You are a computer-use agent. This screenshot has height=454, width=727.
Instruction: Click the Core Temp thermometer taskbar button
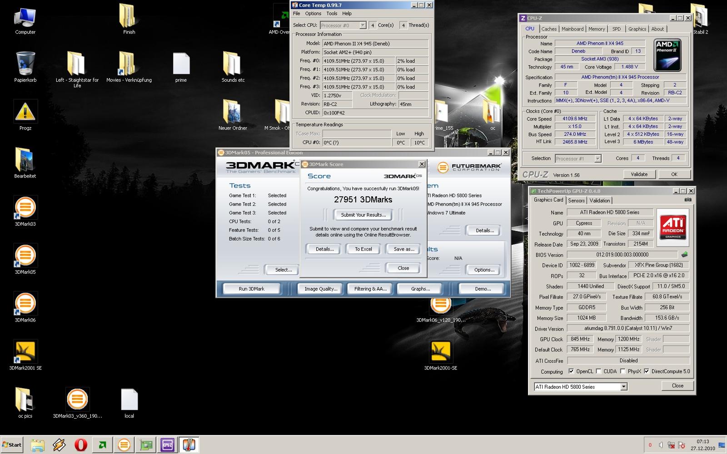pos(189,445)
